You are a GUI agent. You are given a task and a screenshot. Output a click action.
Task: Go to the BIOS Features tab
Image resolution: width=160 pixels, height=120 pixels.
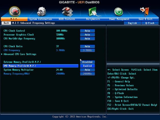[67, 19]
